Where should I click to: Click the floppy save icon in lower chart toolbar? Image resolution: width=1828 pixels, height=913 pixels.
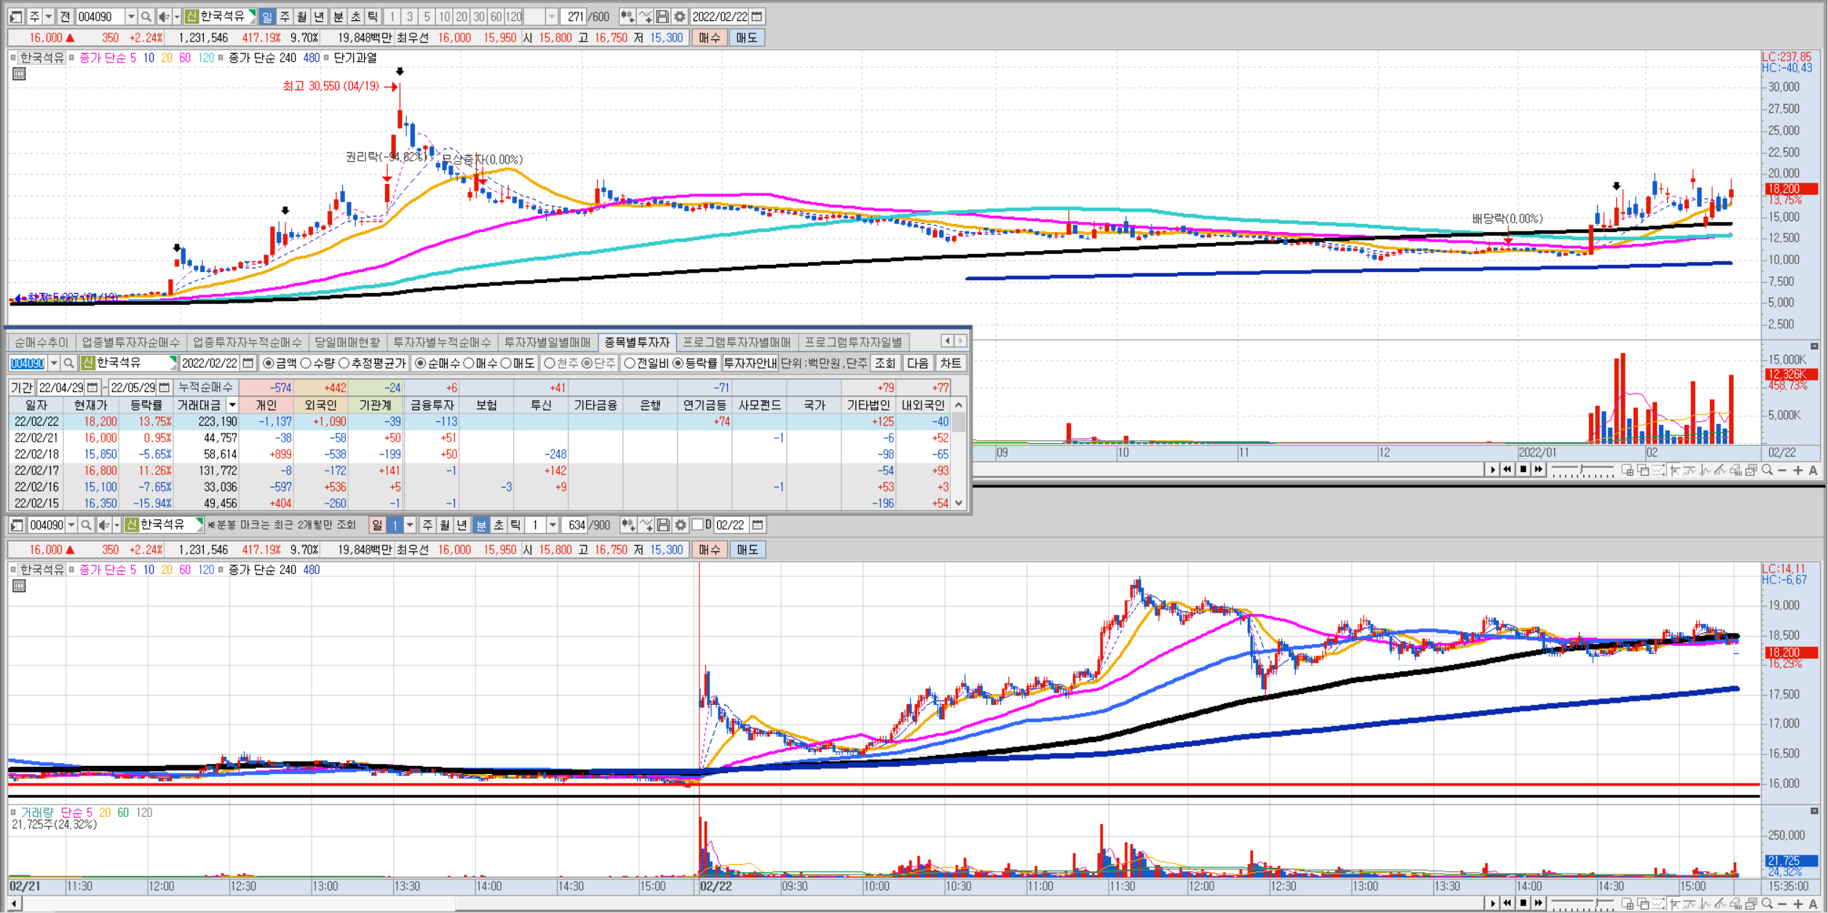tap(663, 525)
